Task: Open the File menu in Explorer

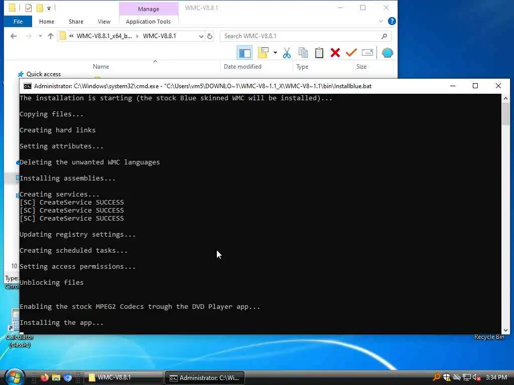Action: tap(18, 22)
